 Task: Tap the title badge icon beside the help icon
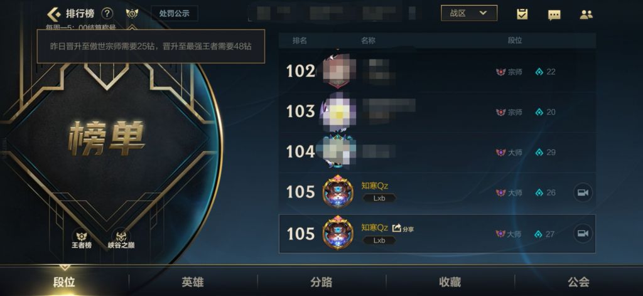click(132, 14)
